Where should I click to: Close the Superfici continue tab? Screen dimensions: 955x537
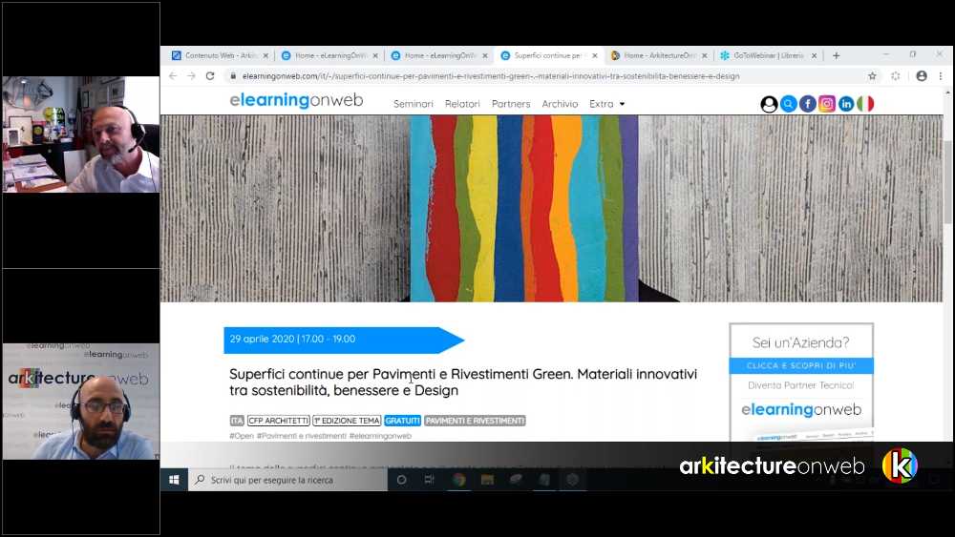coord(595,55)
